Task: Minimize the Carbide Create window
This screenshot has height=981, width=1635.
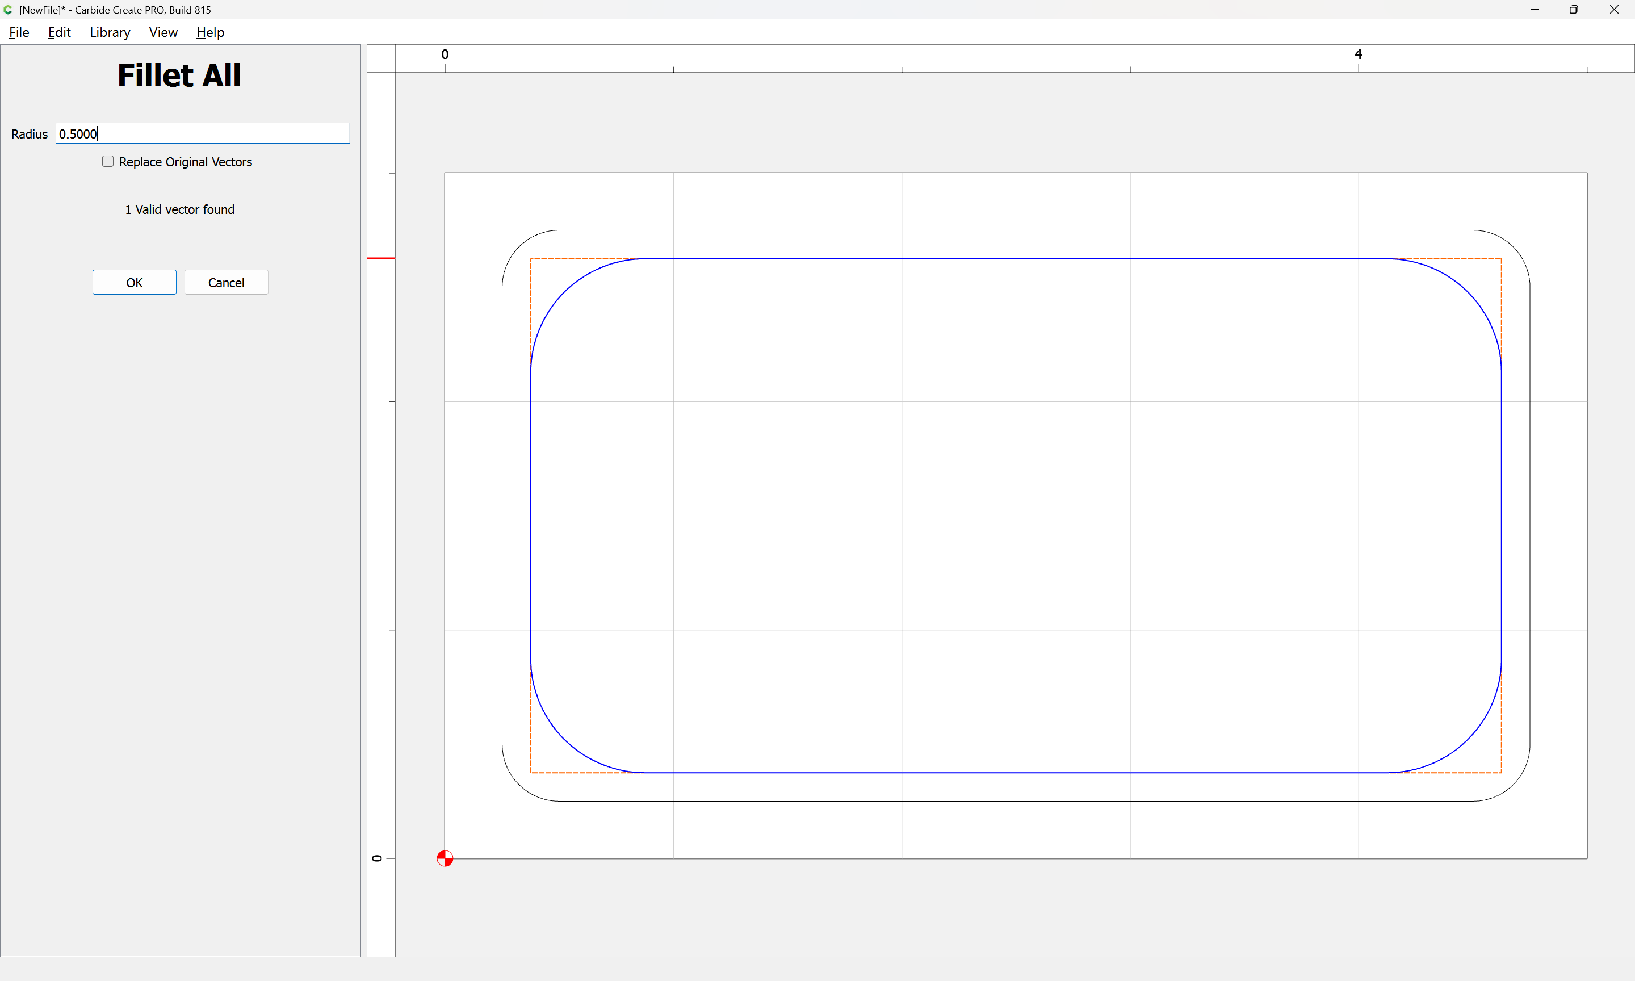Action: [1535, 10]
